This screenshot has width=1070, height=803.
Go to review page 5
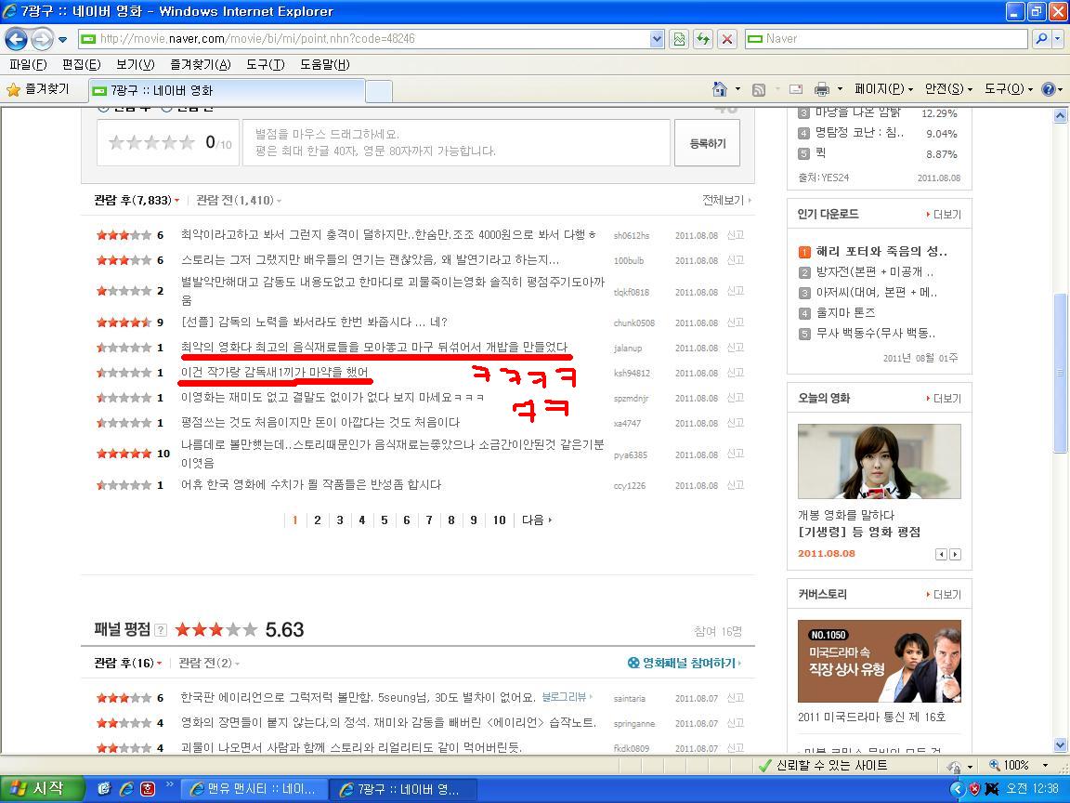pos(385,520)
